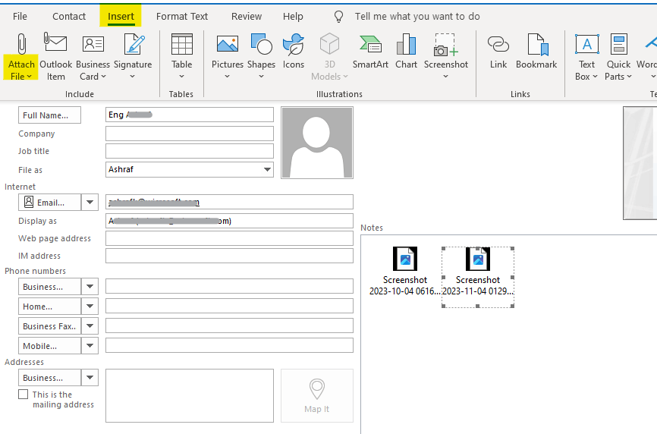Insert an Outlook Item

55,57
